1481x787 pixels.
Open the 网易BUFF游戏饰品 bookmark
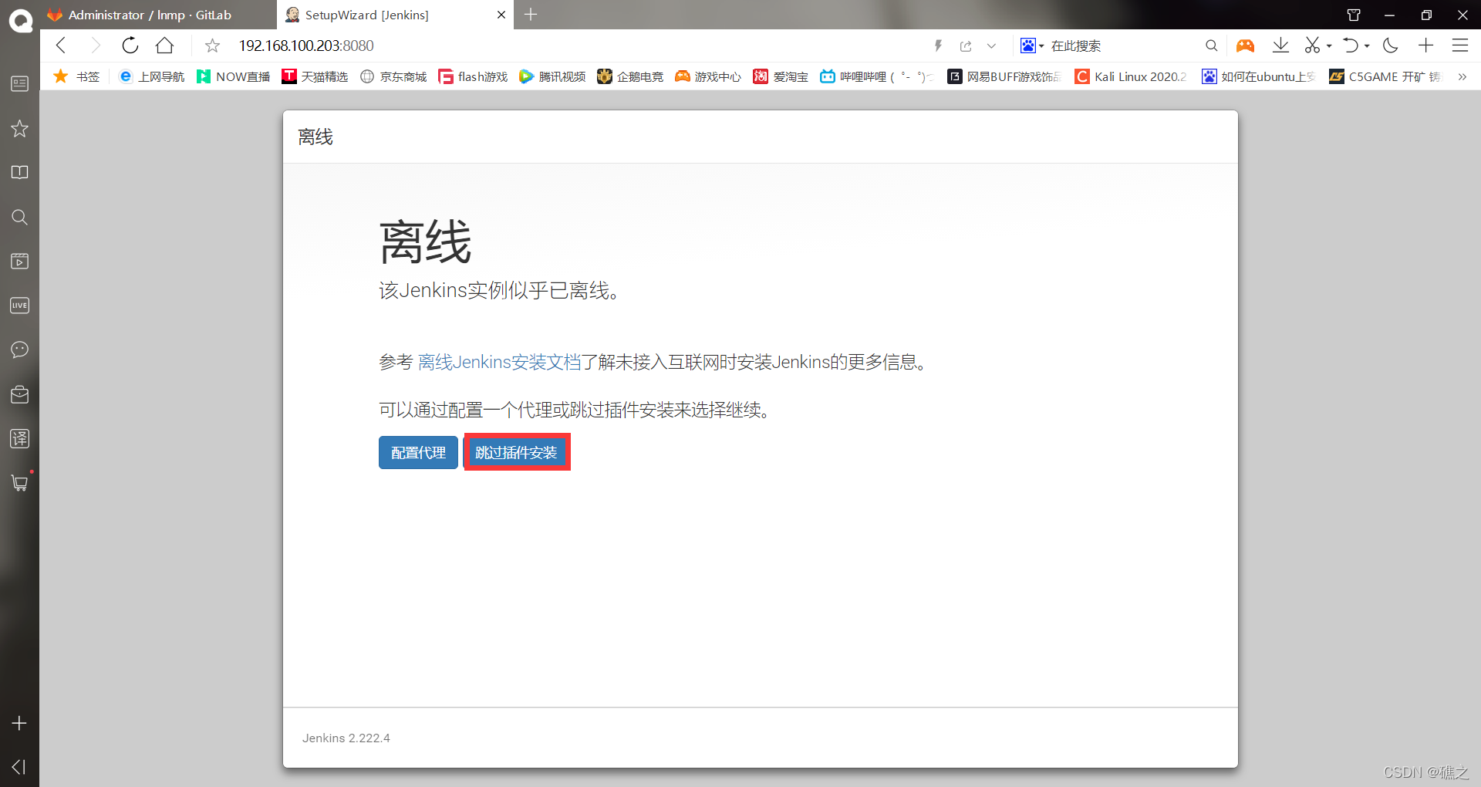pos(1004,76)
